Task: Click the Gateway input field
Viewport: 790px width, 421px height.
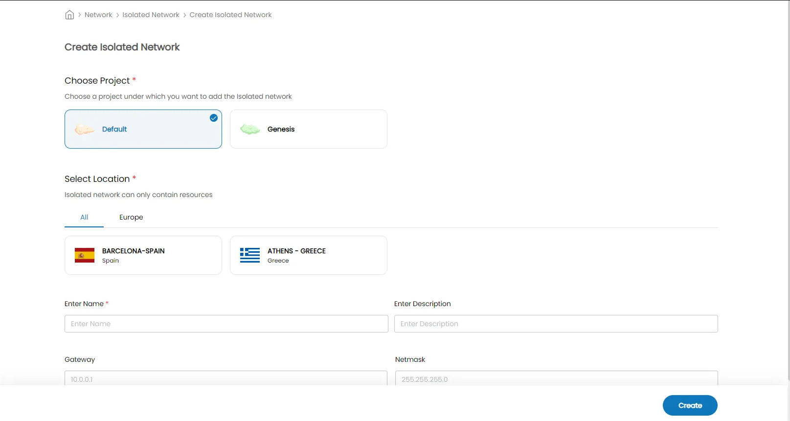Action: [x=226, y=379]
